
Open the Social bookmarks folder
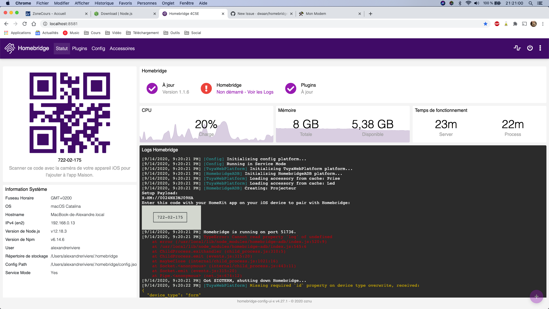pyautogui.click(x=193, y=33)
